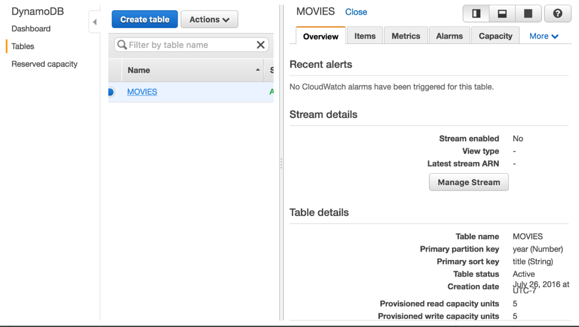The height and width of the screenshot is (327, 579).
Task: Click the magnifier search icon in filter
Action: coord(122,45)
